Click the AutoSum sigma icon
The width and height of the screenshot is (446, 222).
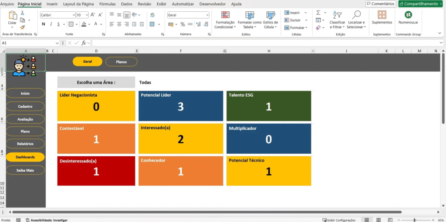(x=318, y=13)
